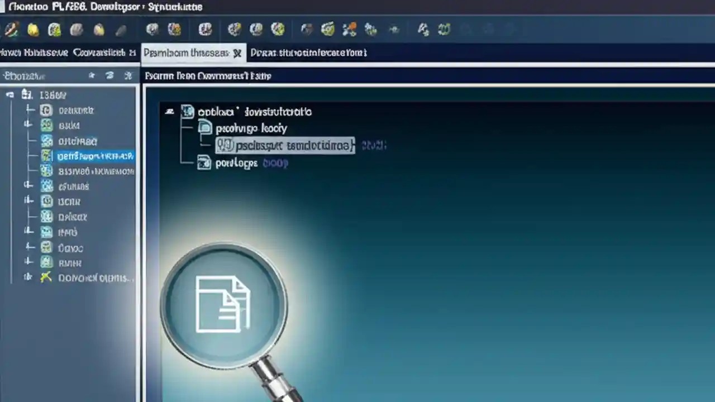This screenshot has height=402, width=715.
Task: Open the first tab in the tab bar
Action: pyautogui.click(x=67, y=52)
